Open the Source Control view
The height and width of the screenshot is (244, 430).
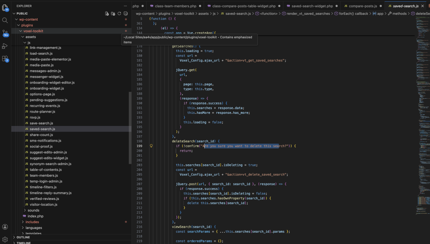coord(5,33)
